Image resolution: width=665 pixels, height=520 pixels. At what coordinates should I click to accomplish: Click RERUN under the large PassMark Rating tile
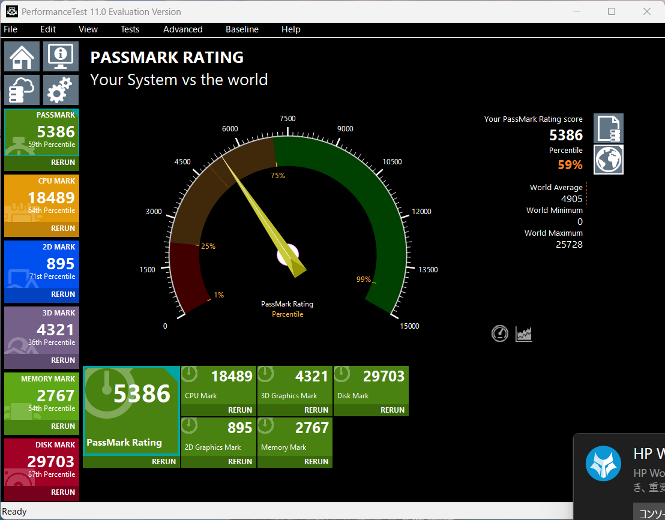coord(163,462)
